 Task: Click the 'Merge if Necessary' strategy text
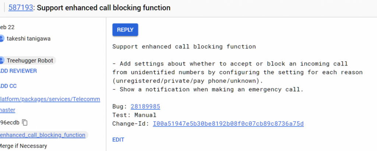pyautogui.click(x=24, y=146)
